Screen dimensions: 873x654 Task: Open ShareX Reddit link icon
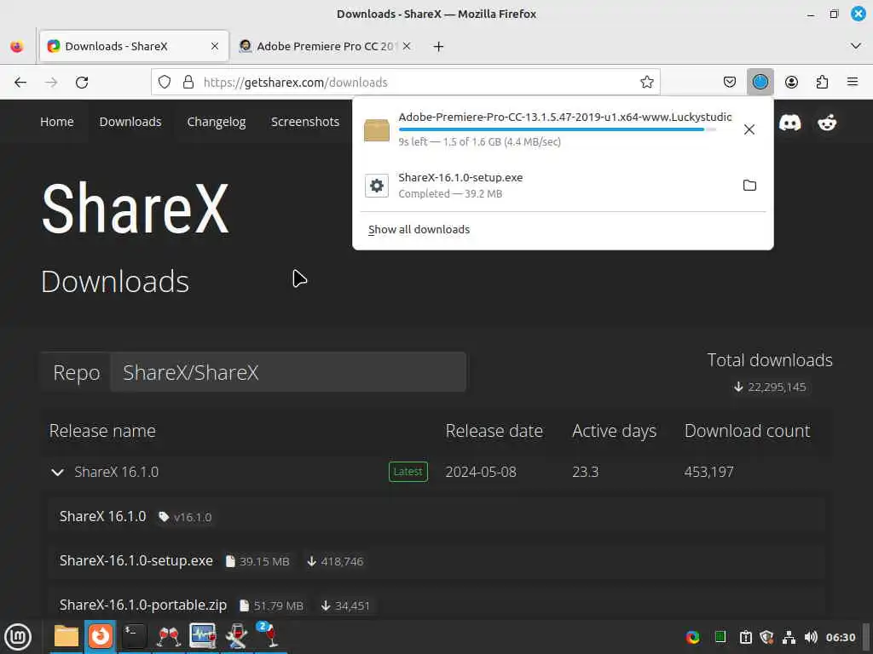(x=827, y=123)
